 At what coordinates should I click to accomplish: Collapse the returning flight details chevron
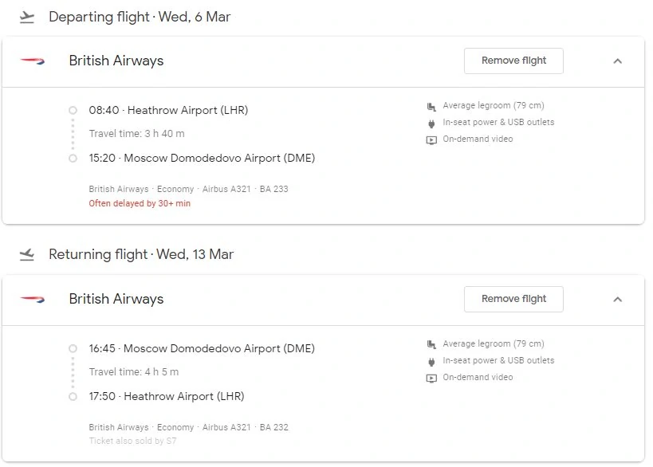[x=618, y=300]
